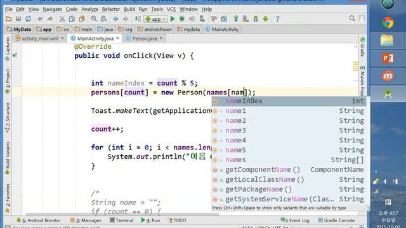Open the MainActivity breadcrumb class
The width and height of the screenshot is (406, 228).
(x=222, y=29)
